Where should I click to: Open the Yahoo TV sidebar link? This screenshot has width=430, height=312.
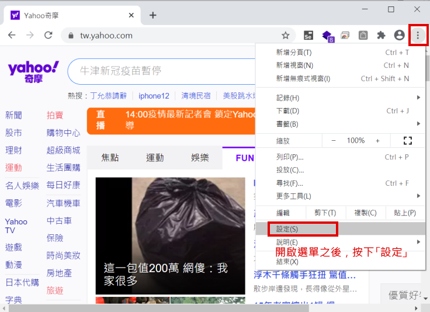(x=16, y=226)
